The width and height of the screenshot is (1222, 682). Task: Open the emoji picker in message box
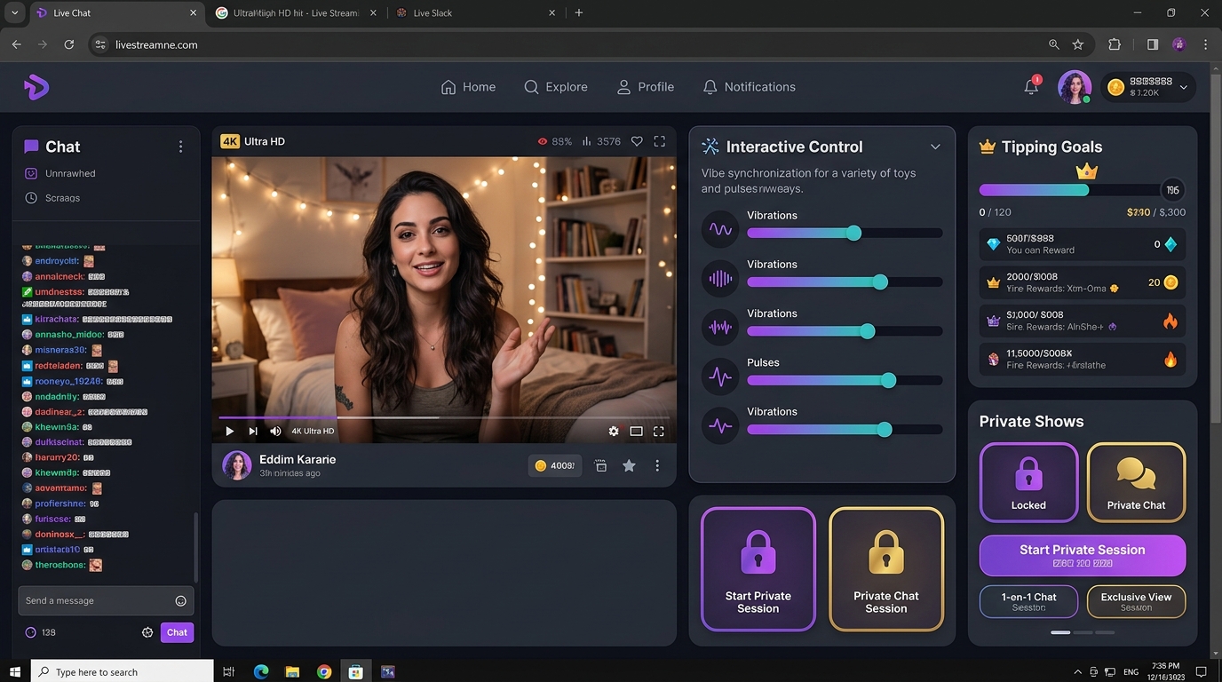click(x=180, y=601)
